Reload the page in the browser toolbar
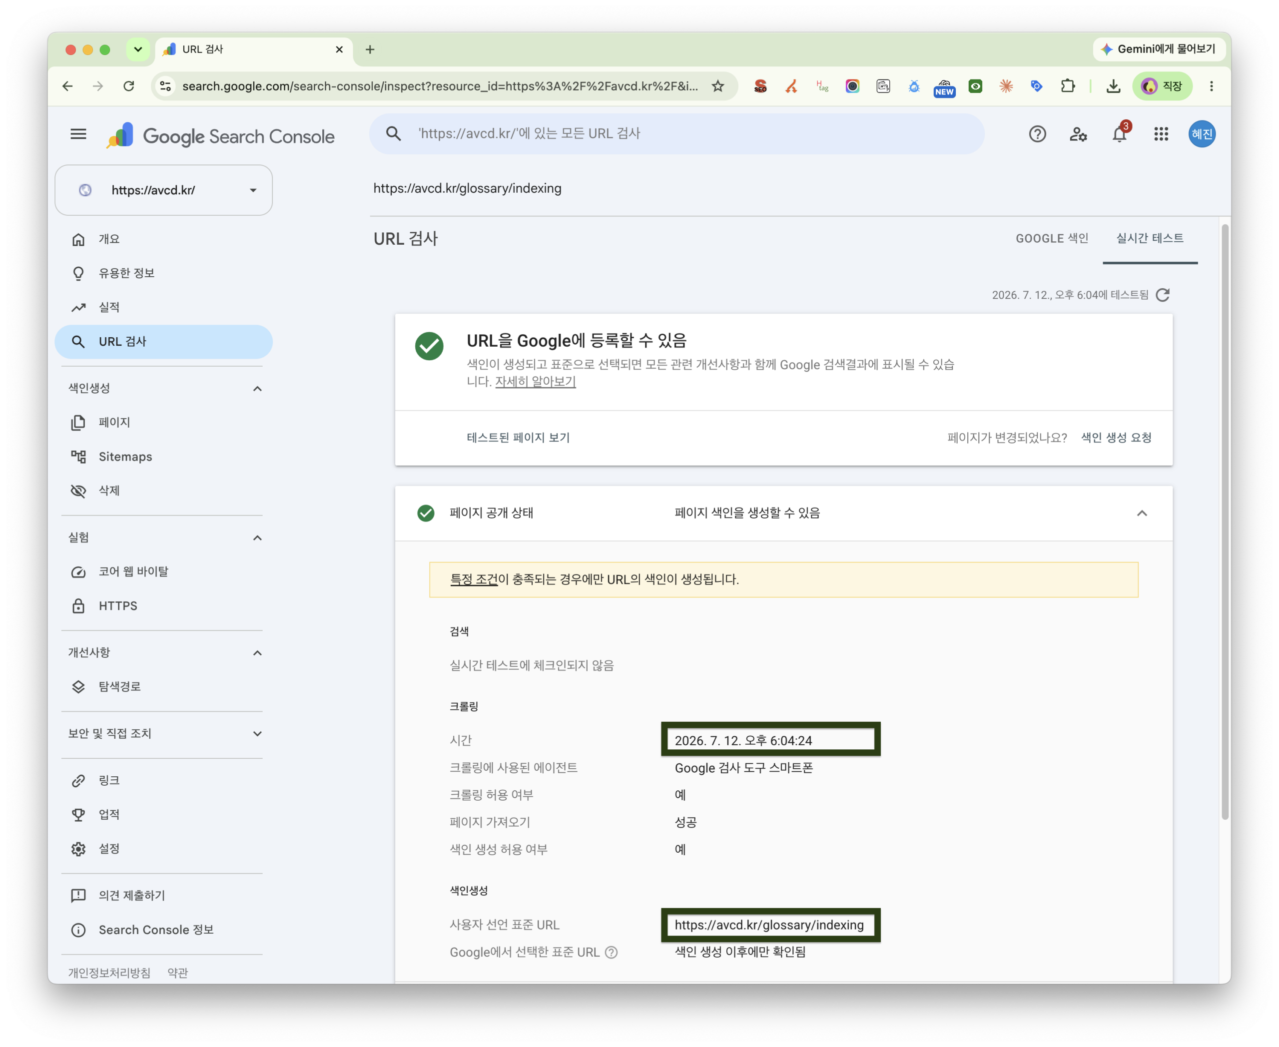This screenshot has width=1279, height=1047. (x=128, y=86)
